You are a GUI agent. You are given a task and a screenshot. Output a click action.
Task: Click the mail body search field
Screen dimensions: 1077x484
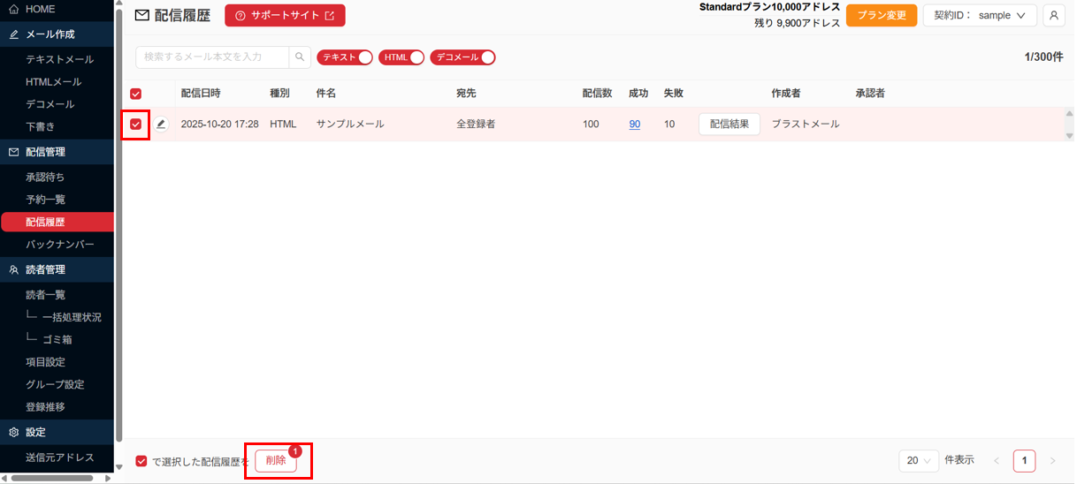pyautogui.click(x=212, y=57)
